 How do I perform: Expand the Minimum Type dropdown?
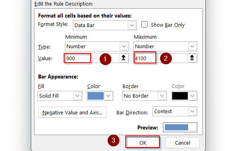click(x=97, y=47)
